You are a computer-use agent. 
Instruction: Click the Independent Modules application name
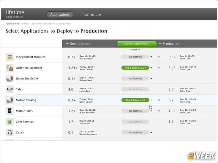pos(30,57)
